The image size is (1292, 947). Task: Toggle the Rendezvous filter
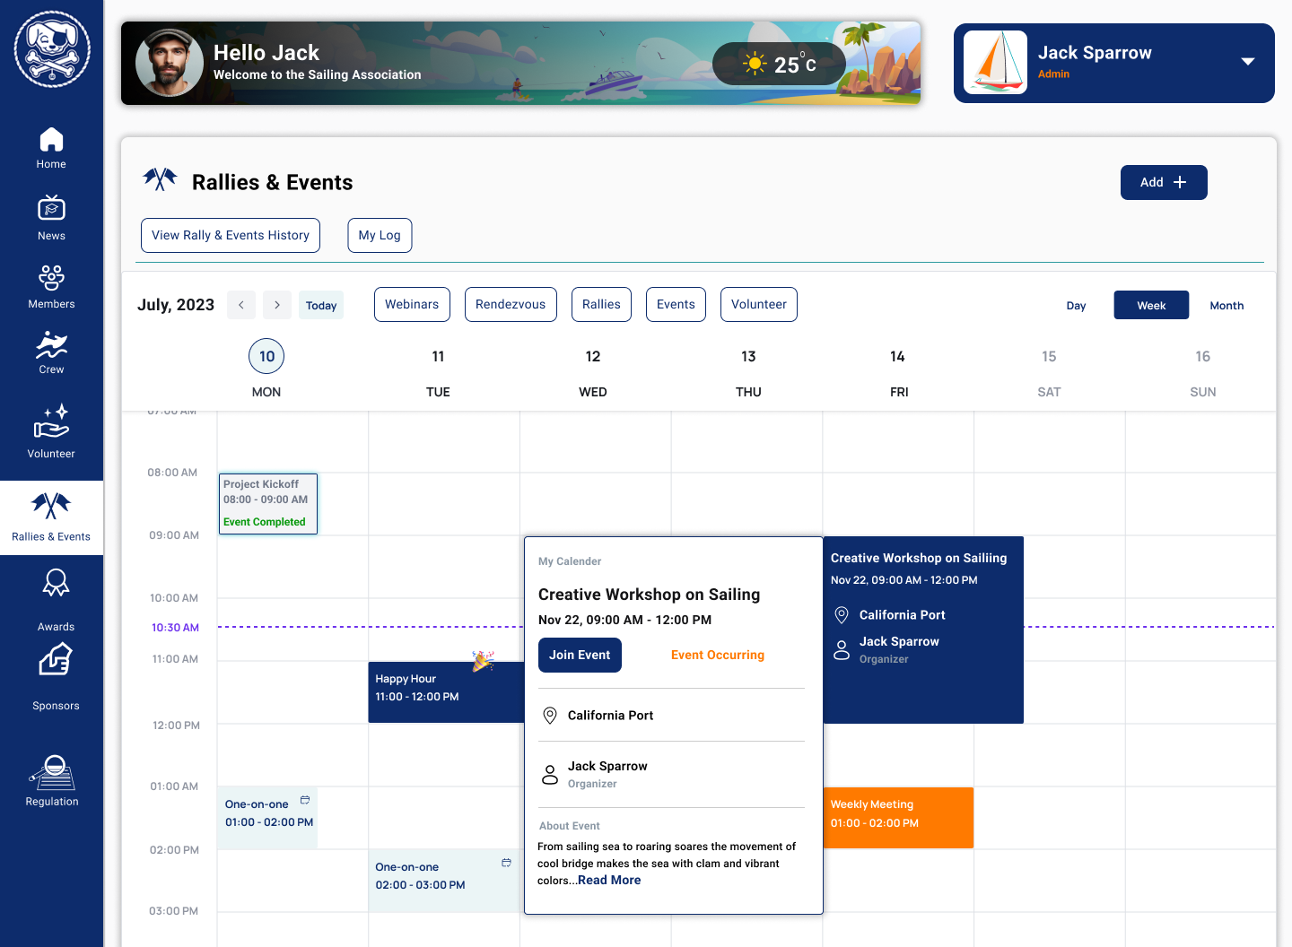pyautogui.click(x=511, y=304)
